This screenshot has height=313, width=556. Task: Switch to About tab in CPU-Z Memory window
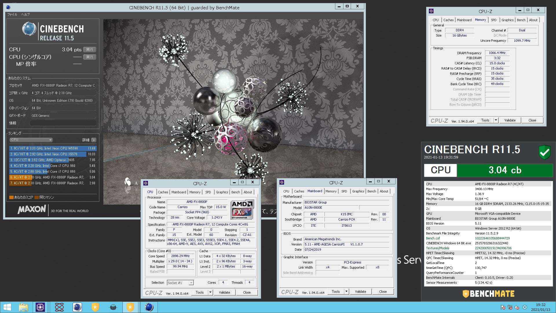point(533,20)
